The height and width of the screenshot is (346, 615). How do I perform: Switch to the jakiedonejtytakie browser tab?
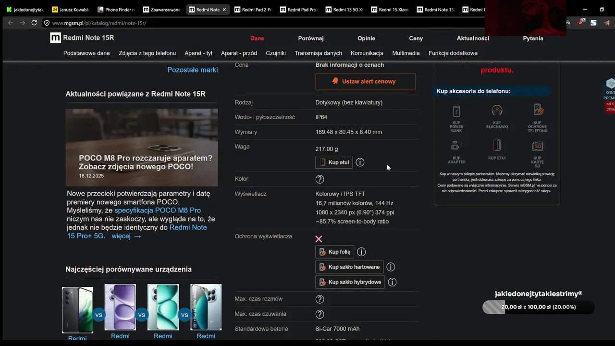point(25,10)
